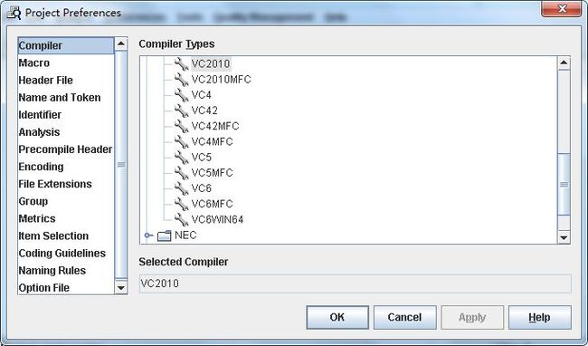Click the wrench icon for VC6WIN64
The image size is (588, 346).
(182, 219)
